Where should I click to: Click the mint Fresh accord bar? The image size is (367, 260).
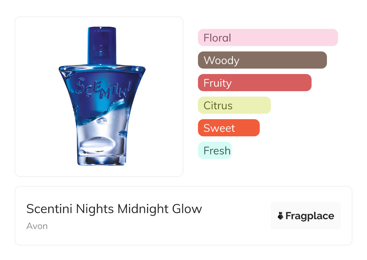pyautogui.click(x=215, y=150)
